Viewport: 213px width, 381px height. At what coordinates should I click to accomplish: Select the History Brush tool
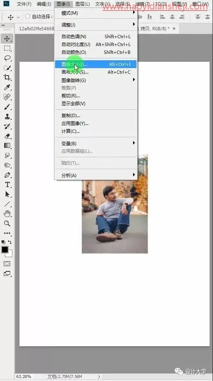7,126
